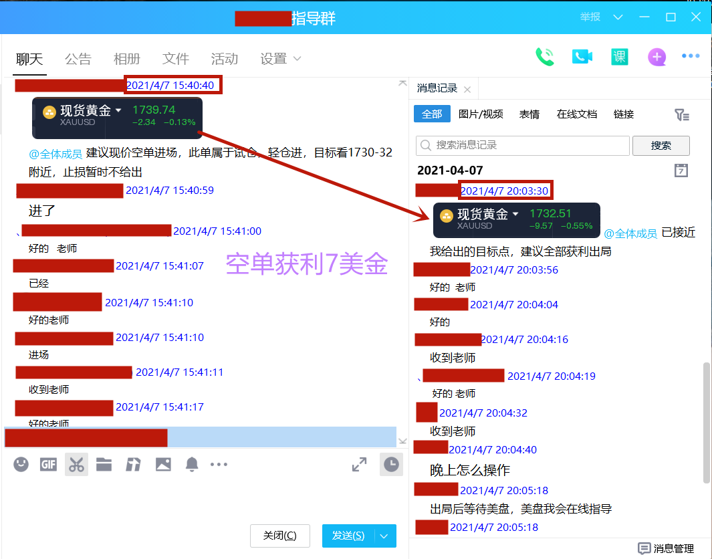712x559 pixels.
Task: Filter records by 链接
Action: tap(624, 114)
